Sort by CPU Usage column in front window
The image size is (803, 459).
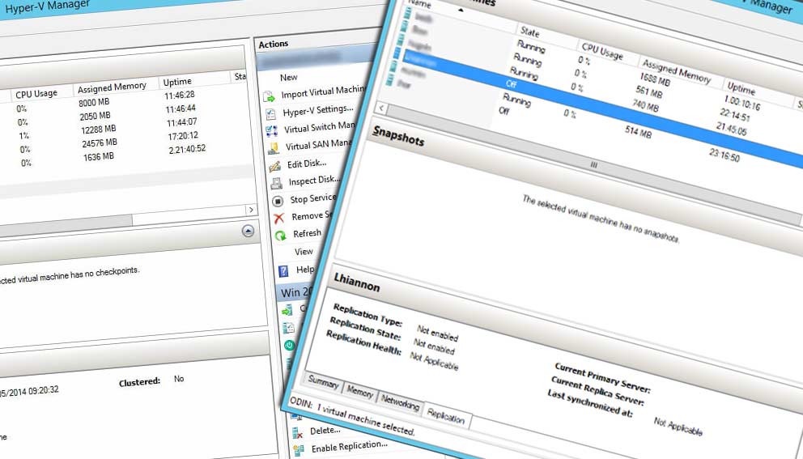(602, 51)
